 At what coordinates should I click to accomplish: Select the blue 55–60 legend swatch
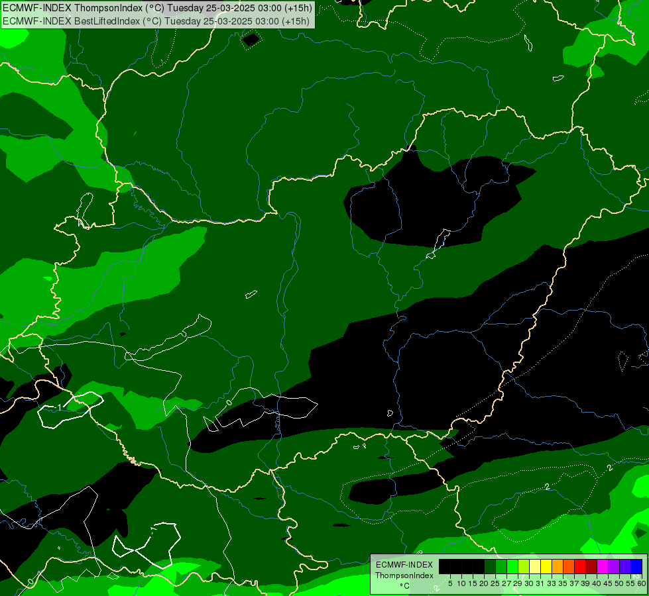[x=636, y=567]
